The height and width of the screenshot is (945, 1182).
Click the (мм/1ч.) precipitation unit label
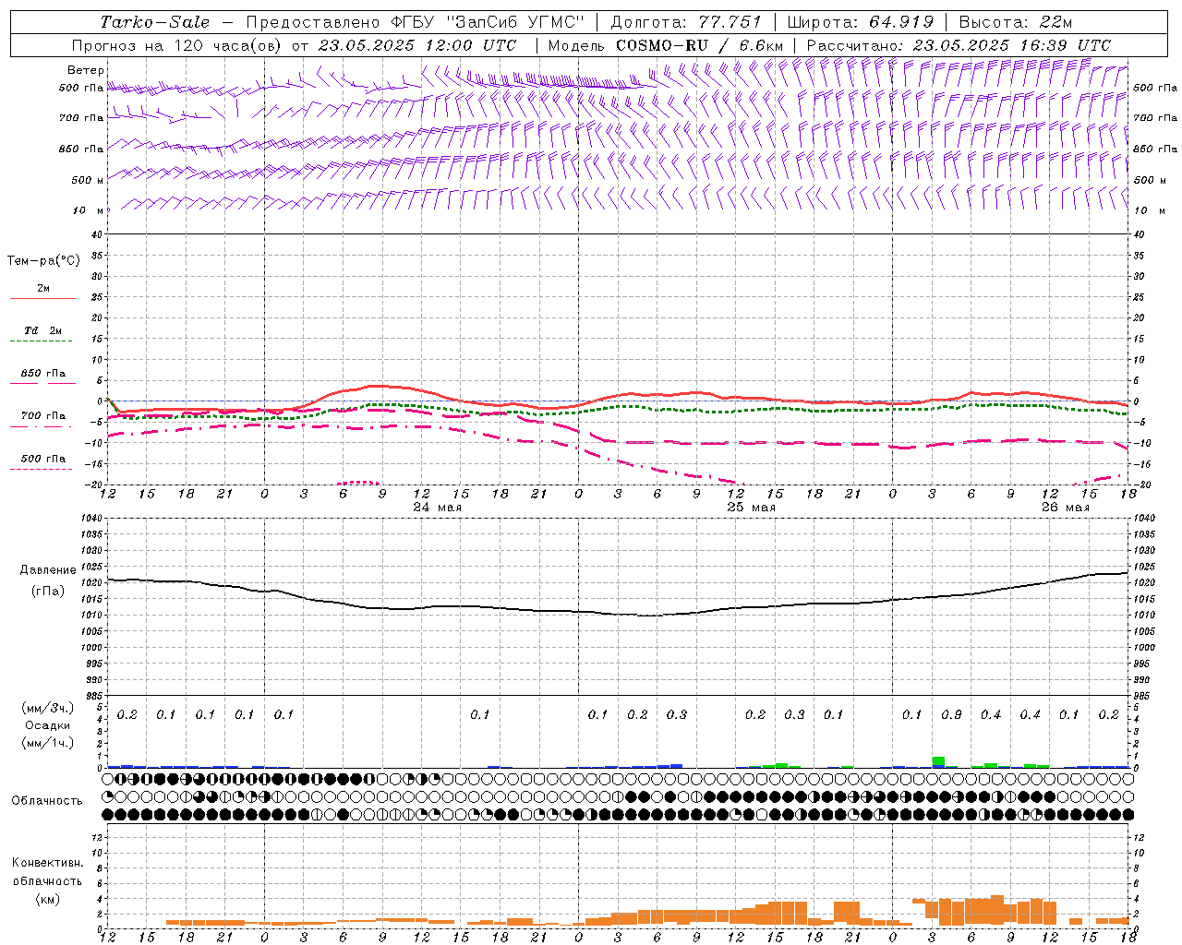48,743
